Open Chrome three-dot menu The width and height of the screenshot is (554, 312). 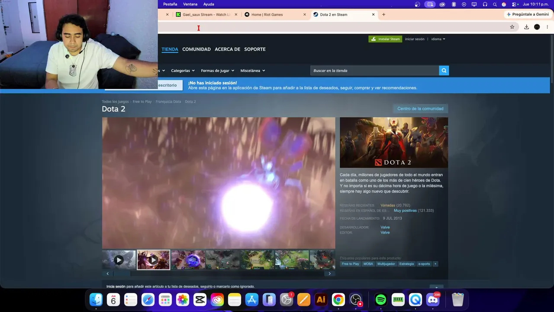548,27
